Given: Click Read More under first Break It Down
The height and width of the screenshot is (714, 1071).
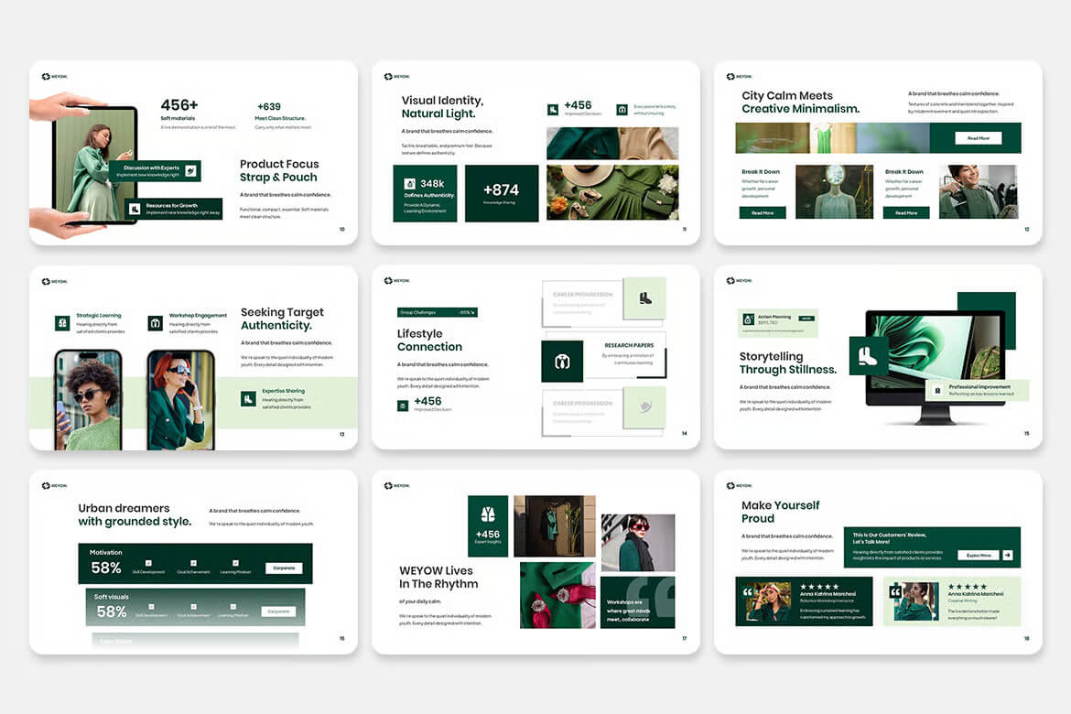Looking at the screenshot, I should point(763,212).
